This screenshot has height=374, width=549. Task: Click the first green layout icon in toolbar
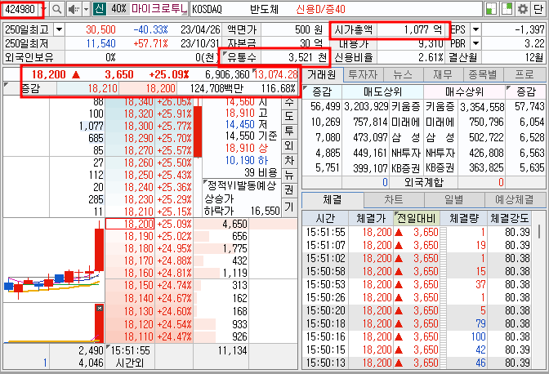491,9
